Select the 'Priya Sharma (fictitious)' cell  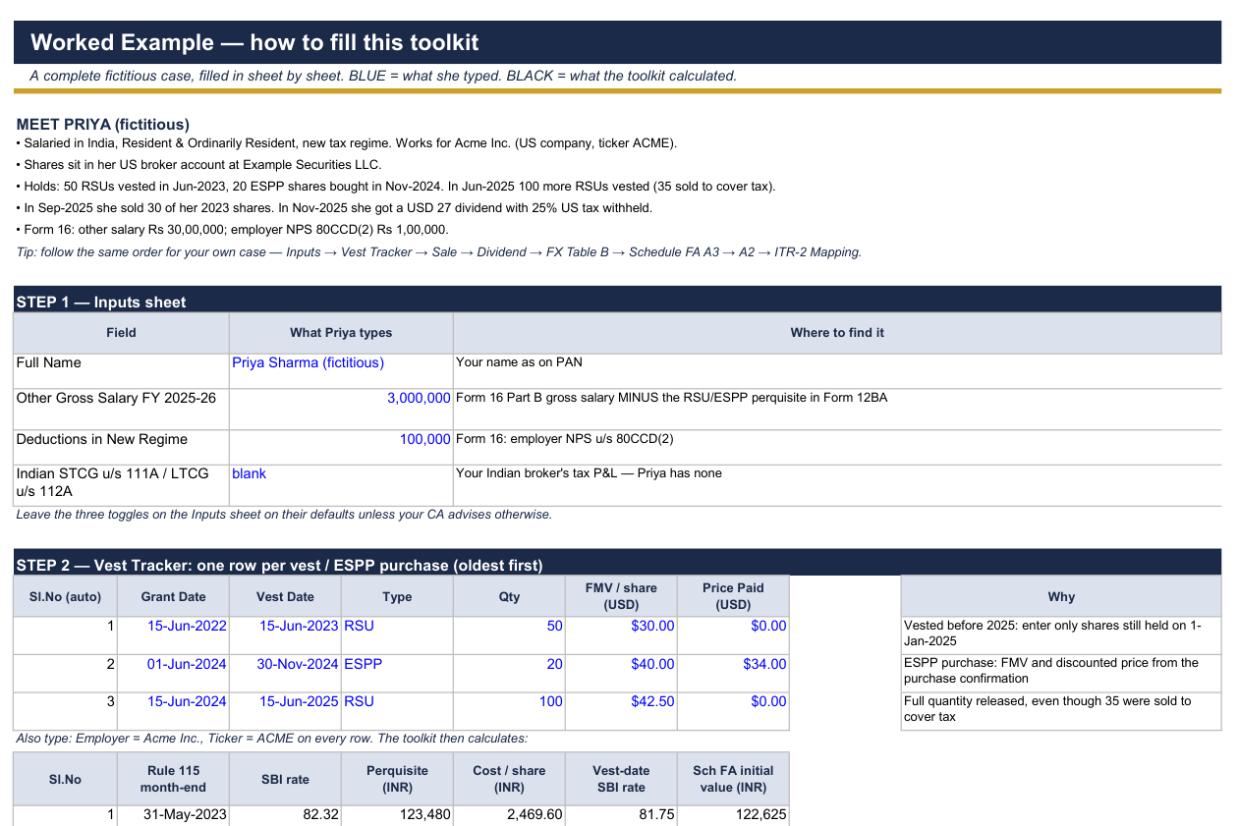pos(341,371)
